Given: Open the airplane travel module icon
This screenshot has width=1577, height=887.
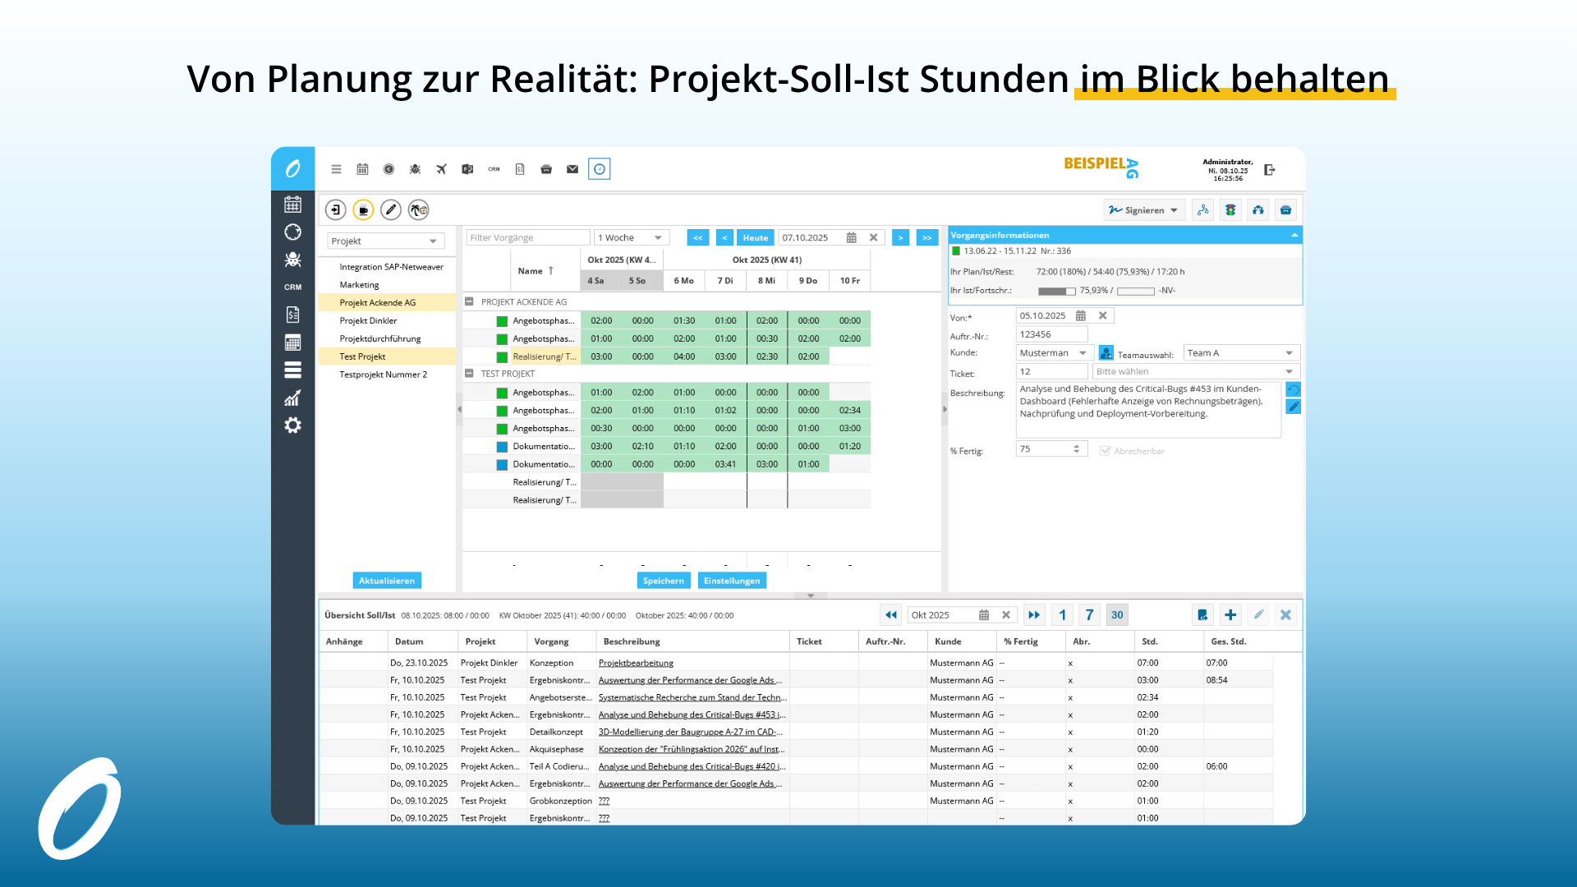Looking at the screenshot, I should coord(441,169).
